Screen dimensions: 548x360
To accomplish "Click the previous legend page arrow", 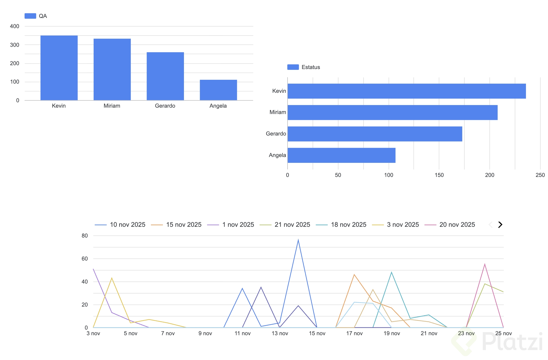I will point(490,225).
